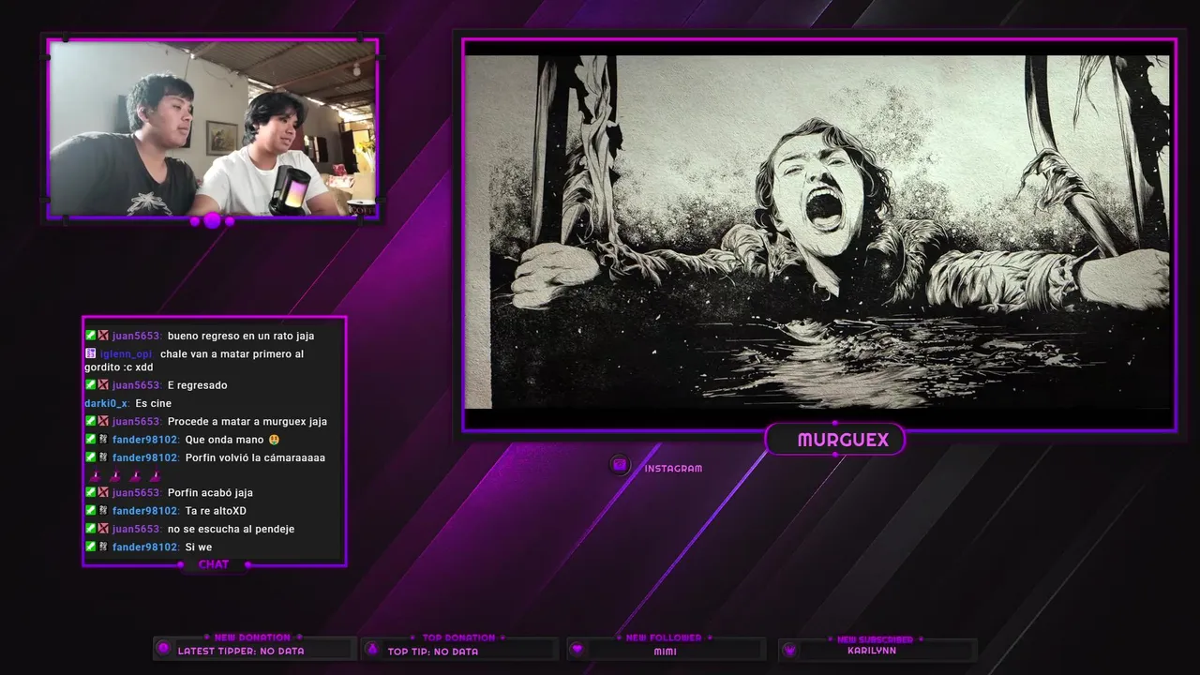Image resolution: width=1200 pixels, height=675 pixels.
Task: Click username darki0_x in chat
Action: point(106,403)
